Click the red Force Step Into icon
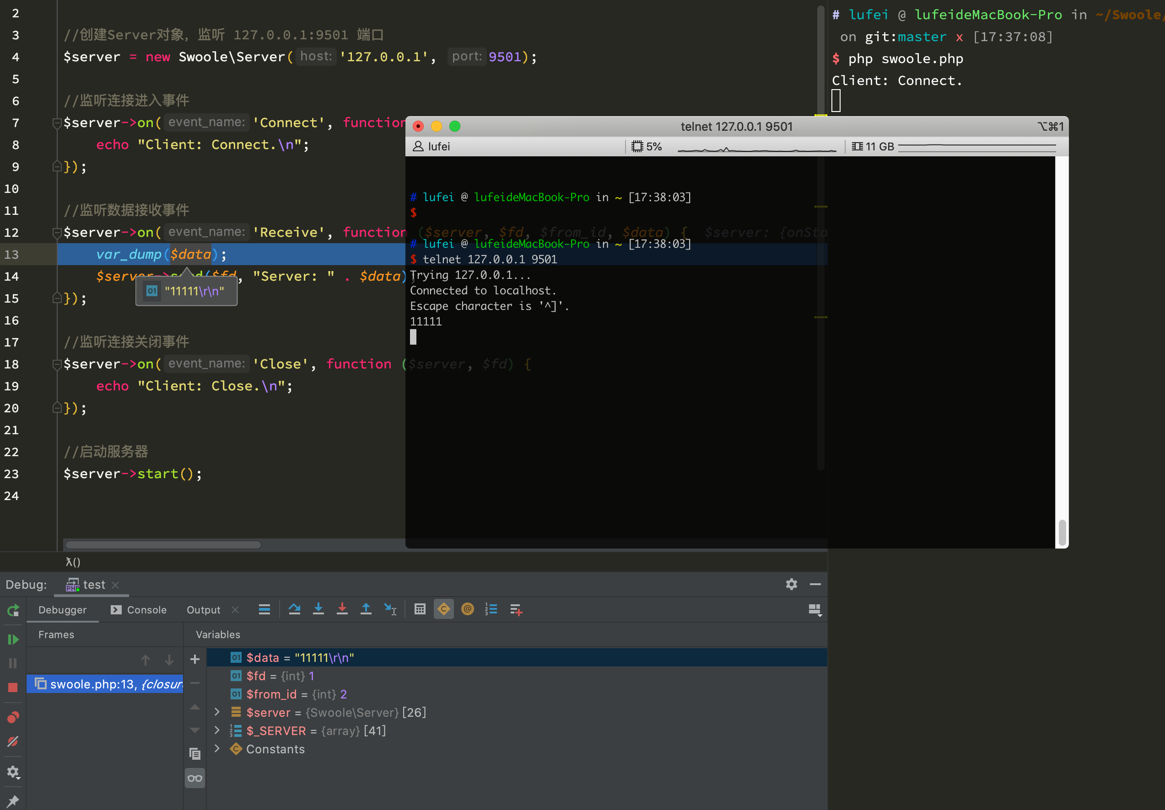This screenshot has width=1165, height=810. (x=342, y=609)
